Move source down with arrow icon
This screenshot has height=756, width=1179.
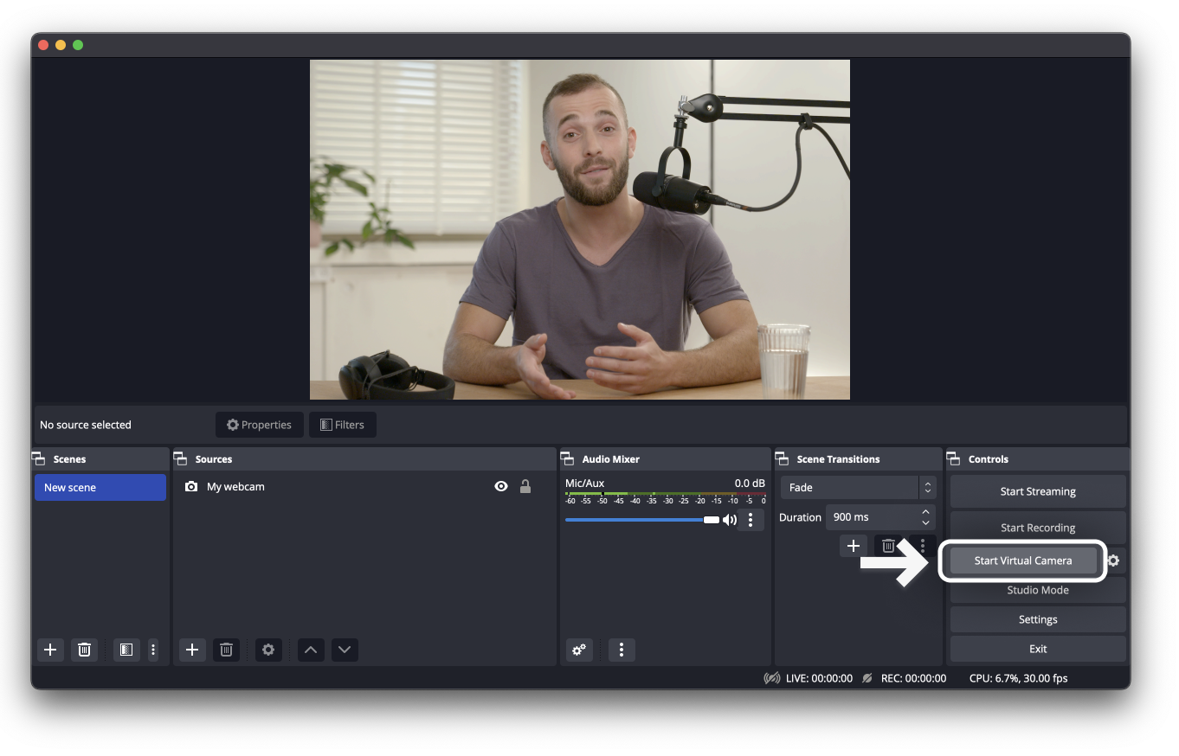click(345, 650)
